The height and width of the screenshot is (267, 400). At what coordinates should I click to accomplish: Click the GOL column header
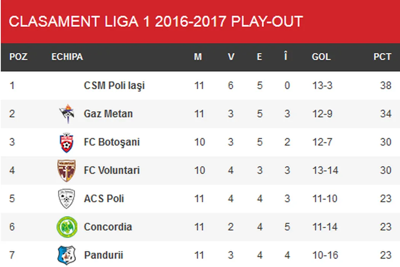coord(321,57)
